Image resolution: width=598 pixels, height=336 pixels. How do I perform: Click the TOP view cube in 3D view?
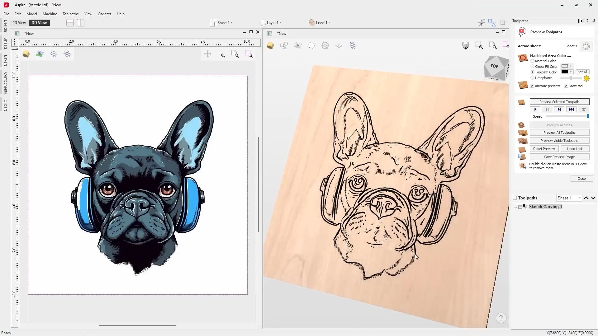(x=495, y=67)
